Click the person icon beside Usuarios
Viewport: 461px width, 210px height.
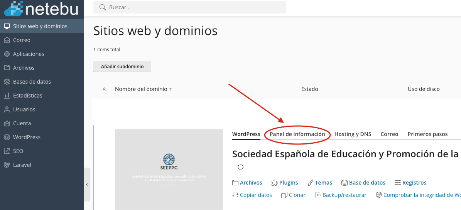(x=7, y=109)
